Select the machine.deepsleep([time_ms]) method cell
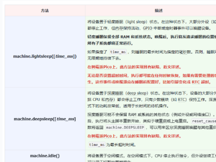This screenshot has height=162, width=216. click(x=45, y=119)
